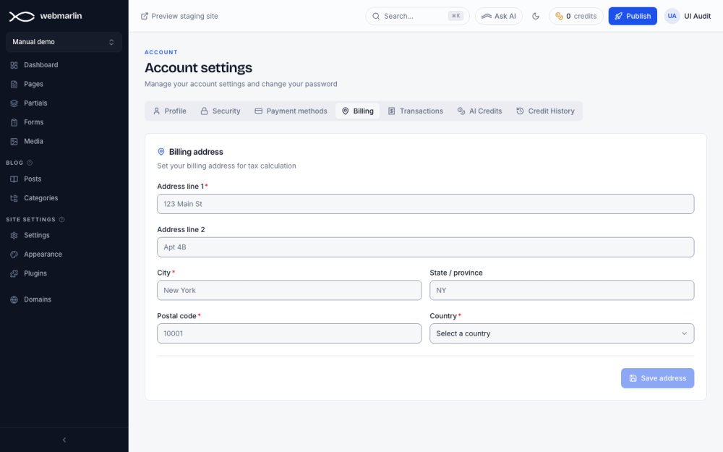
Task: Click the 0 credits badge
Action: (576, 16)
